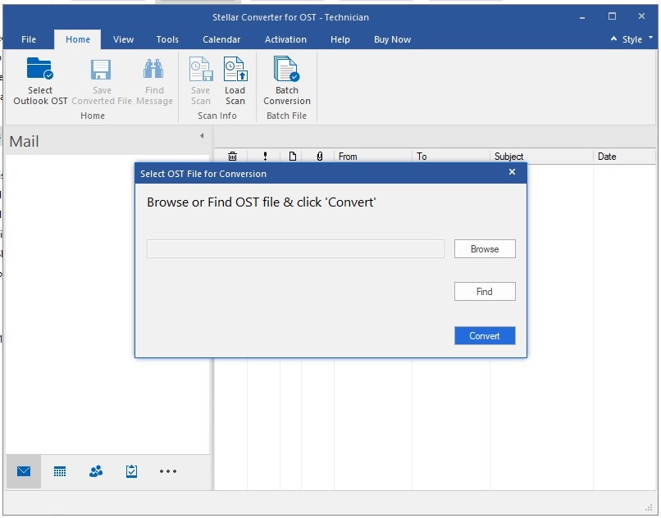Open Find Message binoculars tool
This screenshot has width=661, height=518.
pos(154,69)
